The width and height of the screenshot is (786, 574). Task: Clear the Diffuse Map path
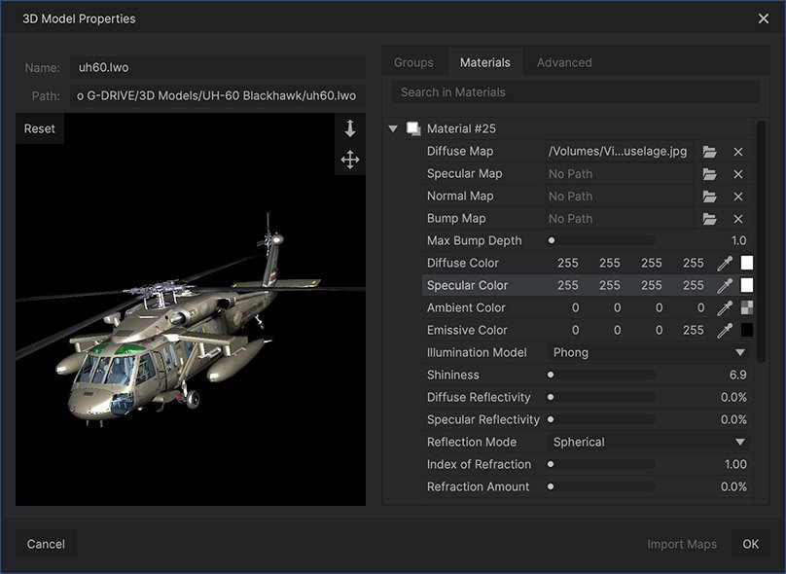(738, 152)
